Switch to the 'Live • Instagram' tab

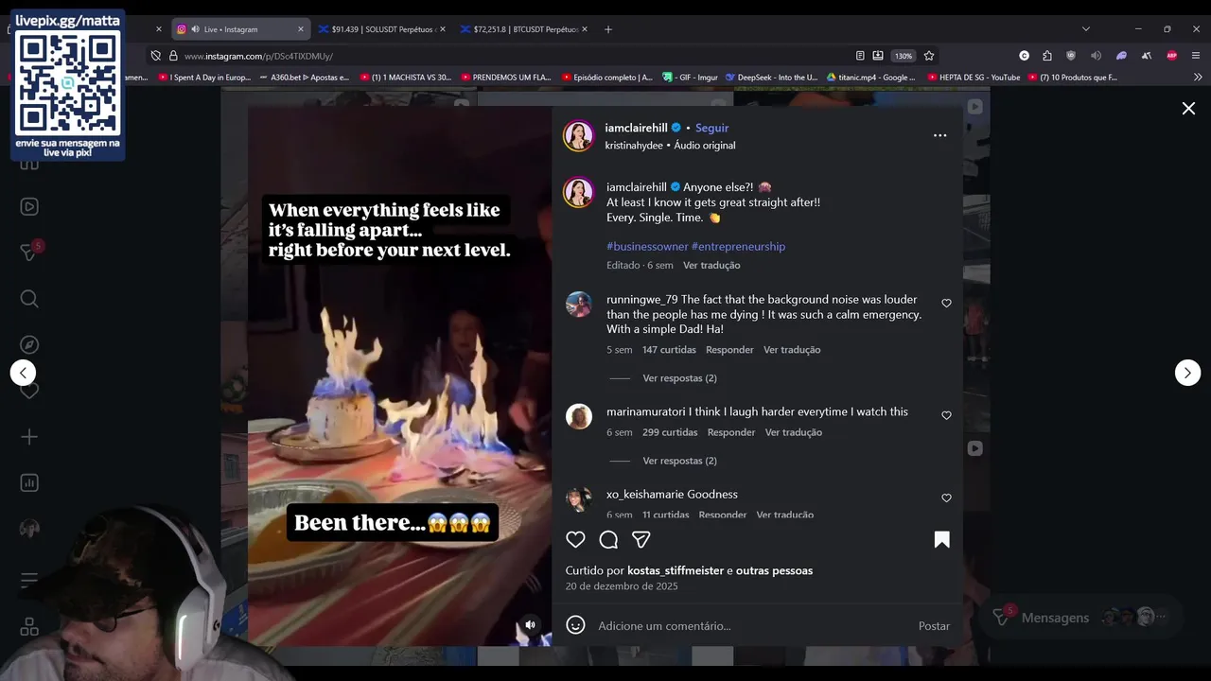pyautogui.click(x=239, y=29)
